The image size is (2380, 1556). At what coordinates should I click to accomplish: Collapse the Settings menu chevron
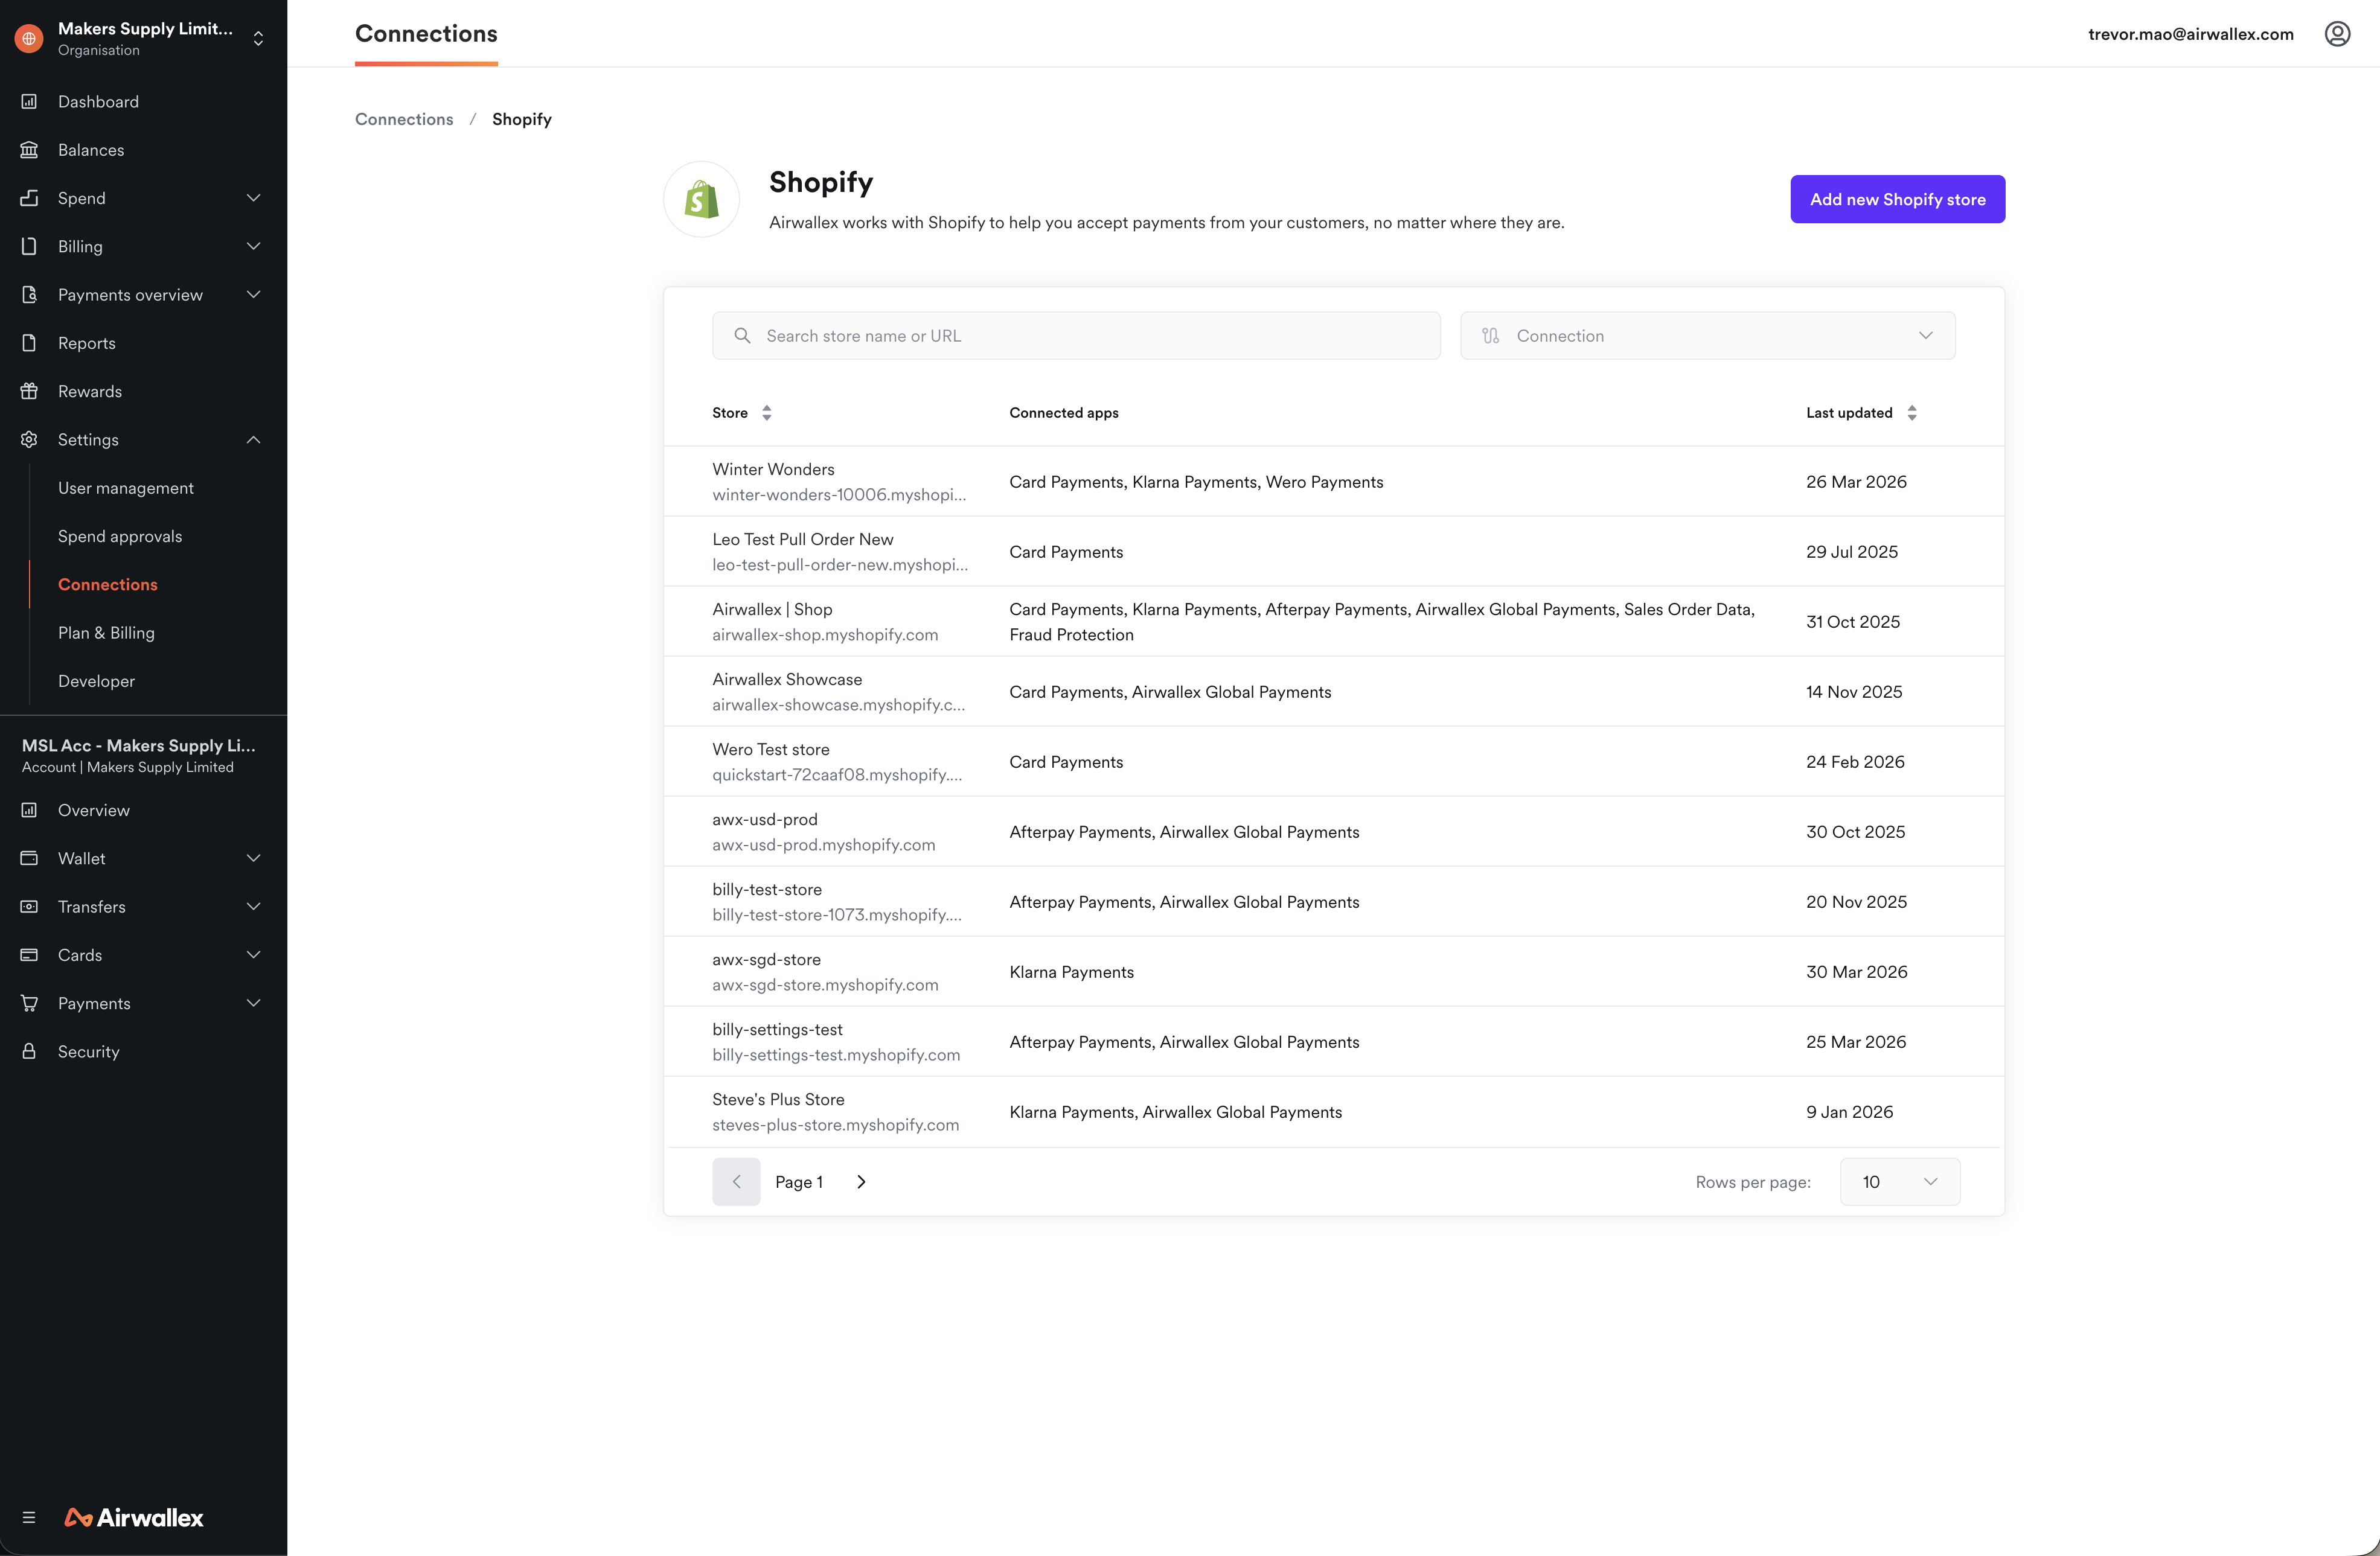253,439
